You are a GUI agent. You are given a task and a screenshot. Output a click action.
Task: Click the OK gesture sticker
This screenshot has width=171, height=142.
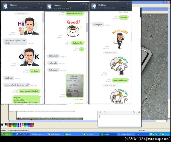(x=29, y=57)
